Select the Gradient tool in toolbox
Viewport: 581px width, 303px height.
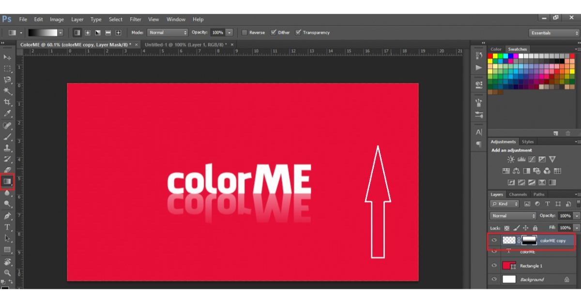click(7, 181)
